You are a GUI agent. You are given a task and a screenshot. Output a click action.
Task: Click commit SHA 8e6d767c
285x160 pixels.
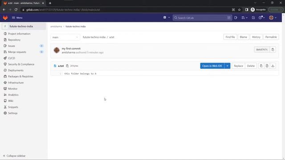coord(262,49)
